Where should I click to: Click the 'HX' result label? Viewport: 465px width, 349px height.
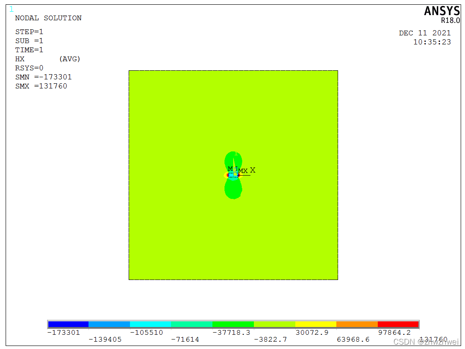pyautogui.click(x=20, y=59)
